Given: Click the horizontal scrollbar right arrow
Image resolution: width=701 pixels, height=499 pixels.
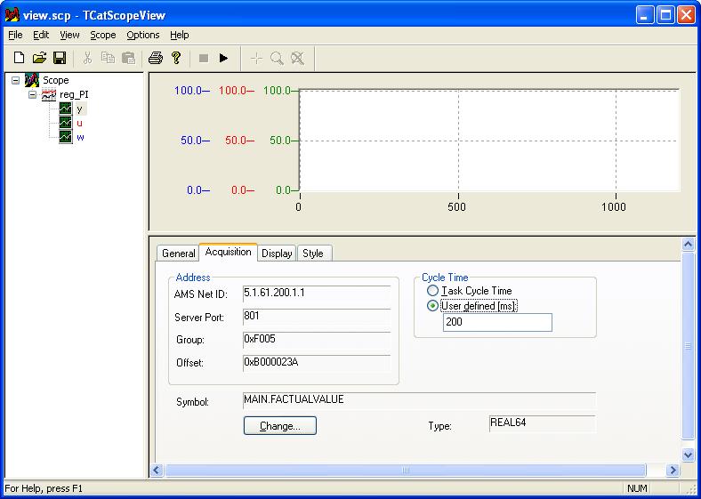Looking at the screenshot, I should [673, 470].
